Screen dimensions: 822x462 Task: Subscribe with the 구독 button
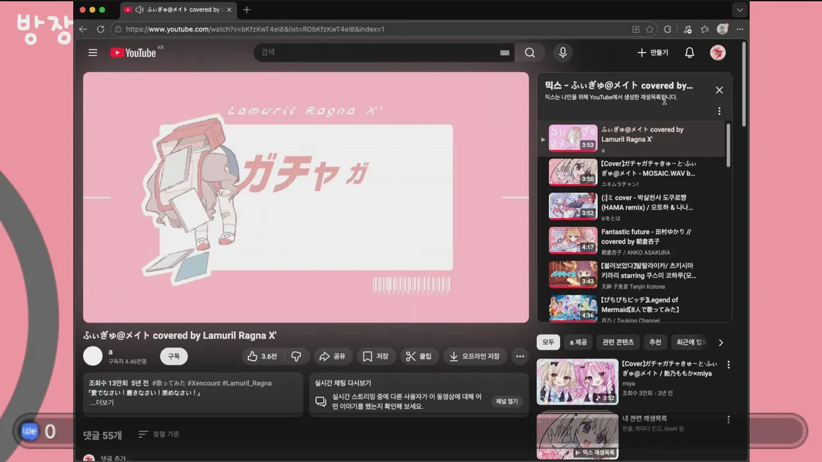click(x=174, y=356)
